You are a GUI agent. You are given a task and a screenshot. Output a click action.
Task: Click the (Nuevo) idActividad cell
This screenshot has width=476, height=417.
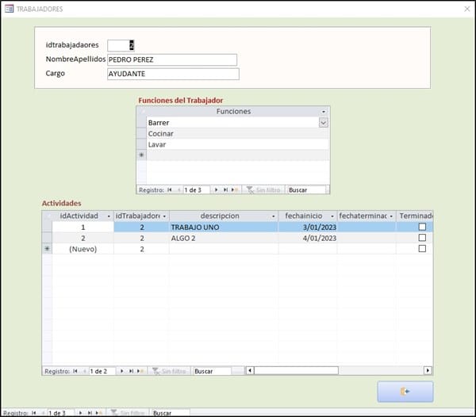tap(83, 249)
